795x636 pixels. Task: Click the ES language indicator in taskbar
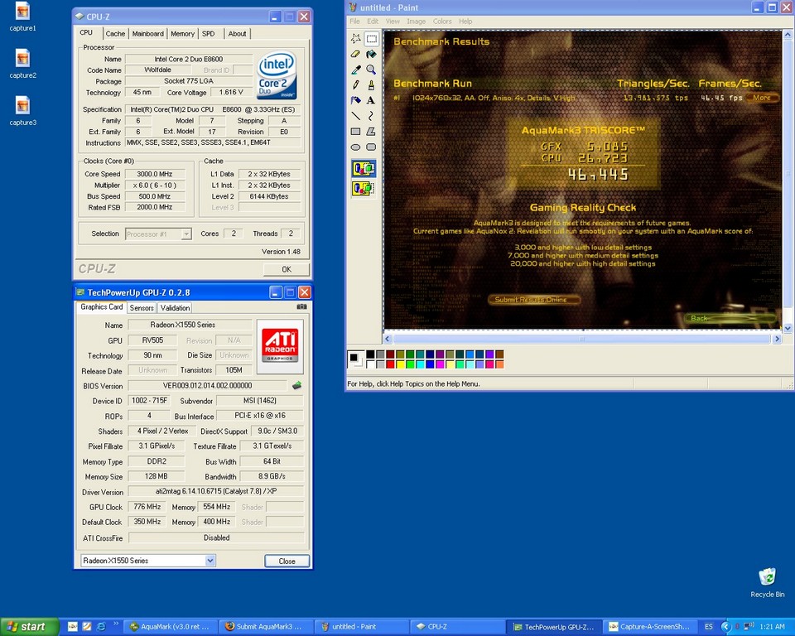coord(708,627)
